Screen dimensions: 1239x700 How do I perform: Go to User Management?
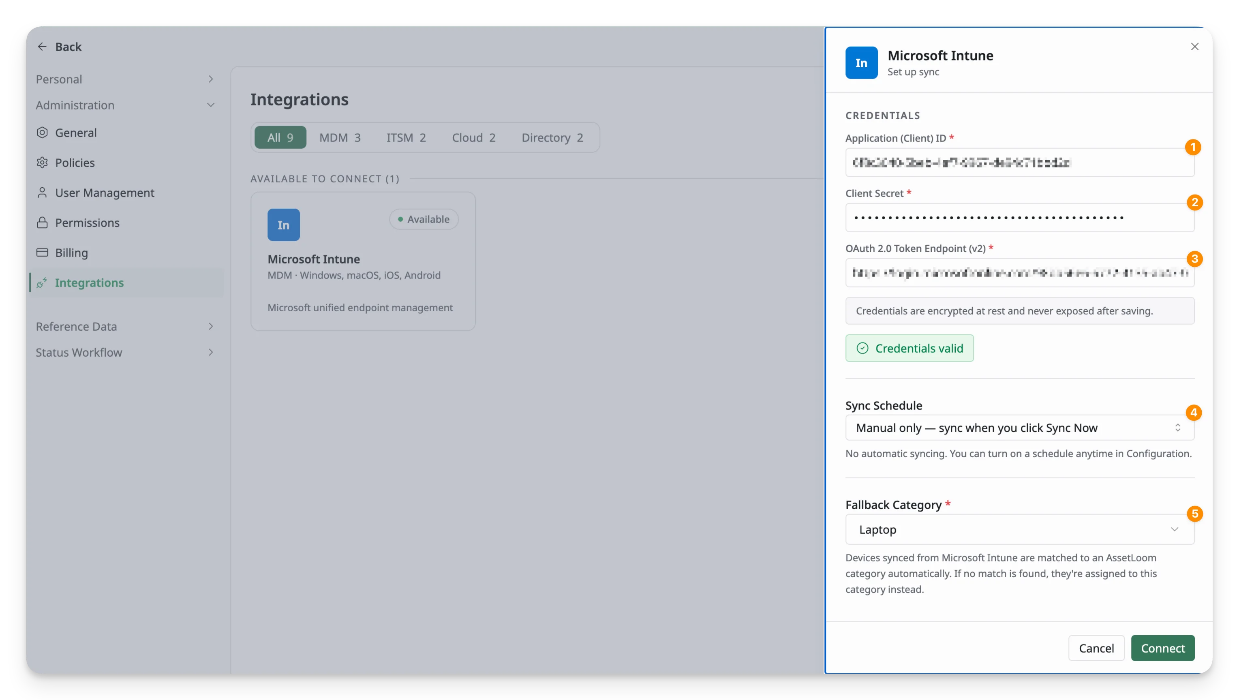coord(126,193)
